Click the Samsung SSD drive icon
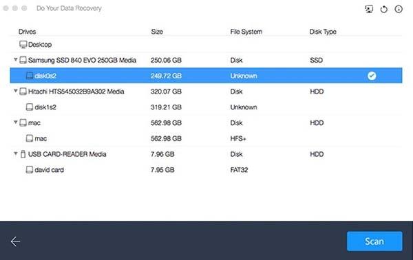The height and width of the screenshot is (260, 413). pos(23,61)
